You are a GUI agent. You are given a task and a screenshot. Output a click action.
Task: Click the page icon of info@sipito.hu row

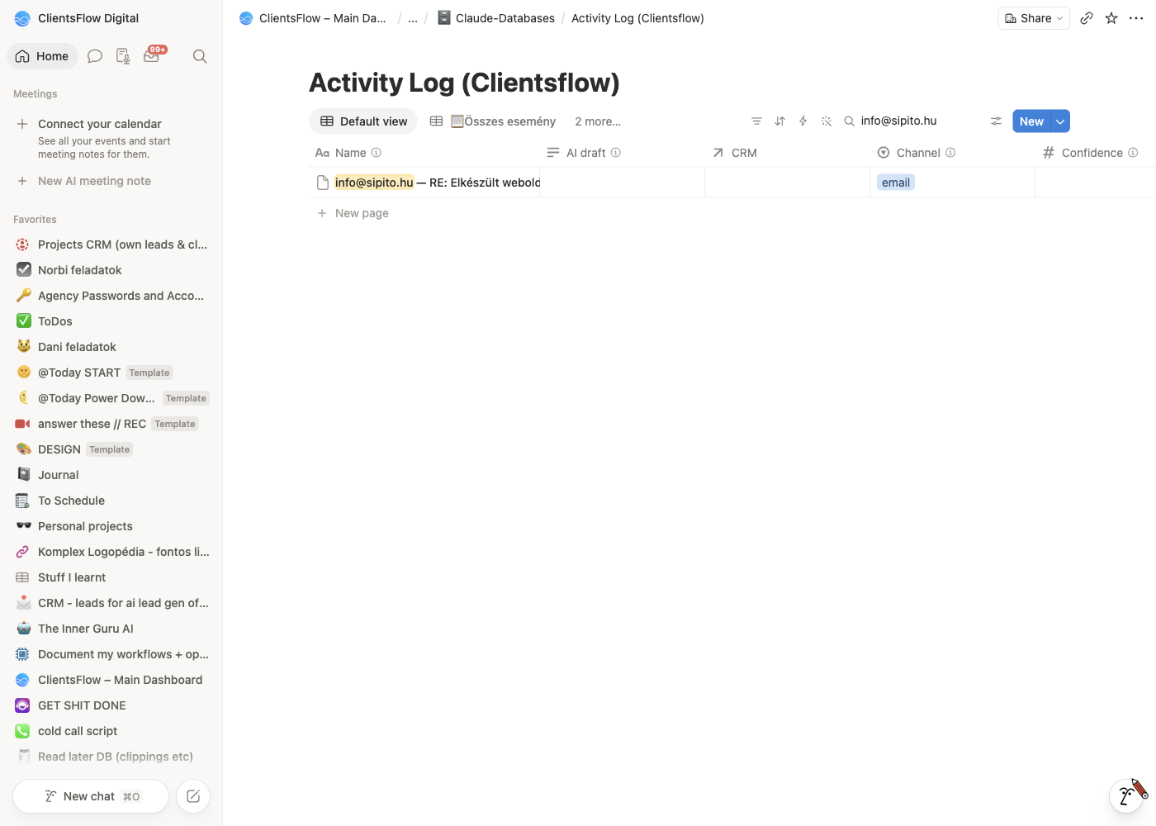pos(323,183)
